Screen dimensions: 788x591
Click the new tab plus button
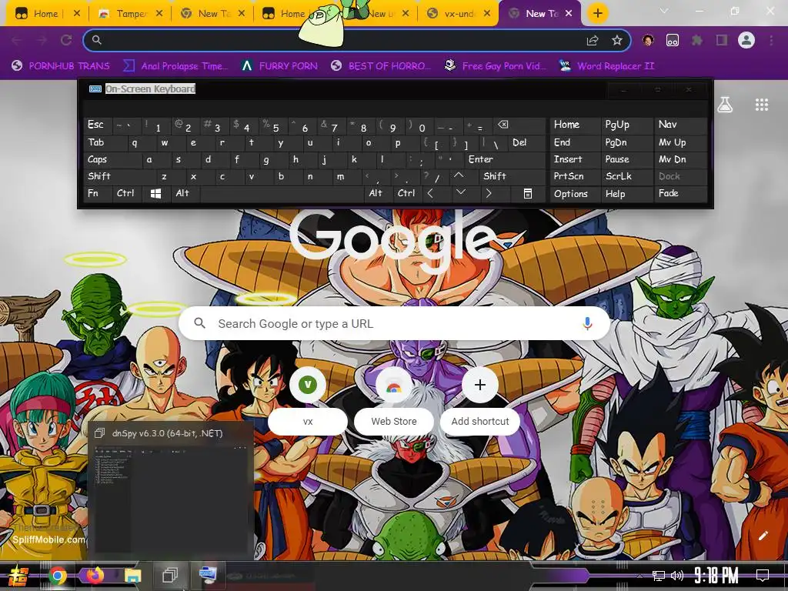point(597,14)
